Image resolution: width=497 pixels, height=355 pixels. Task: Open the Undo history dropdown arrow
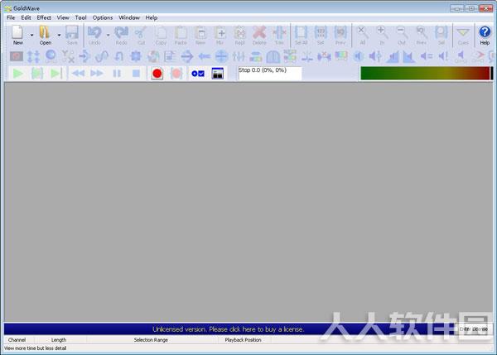point(108,35)
